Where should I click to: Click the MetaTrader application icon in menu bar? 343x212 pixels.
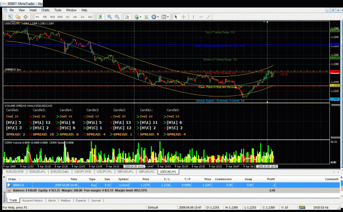pos(5,10)
